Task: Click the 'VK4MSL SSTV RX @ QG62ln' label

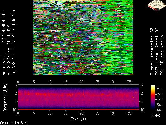Action: (14, 43)
